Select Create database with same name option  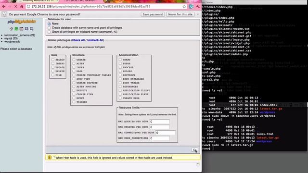pos(49,28)
